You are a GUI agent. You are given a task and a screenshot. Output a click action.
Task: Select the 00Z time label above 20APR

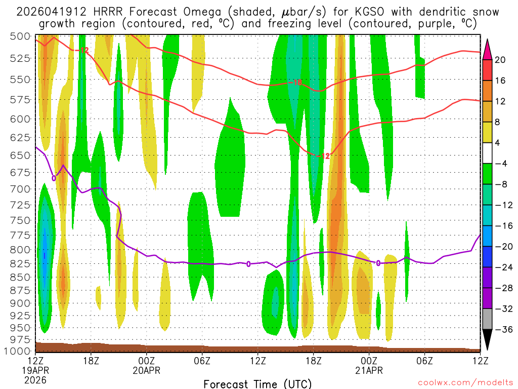(x=147, y=361)
